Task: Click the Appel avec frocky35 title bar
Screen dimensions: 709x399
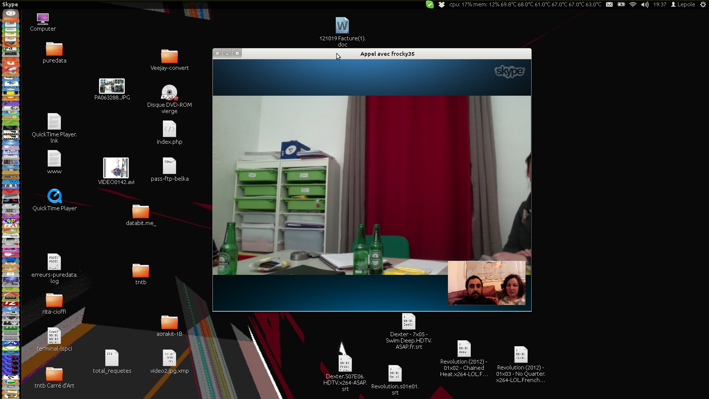Action: pos(387,54)
